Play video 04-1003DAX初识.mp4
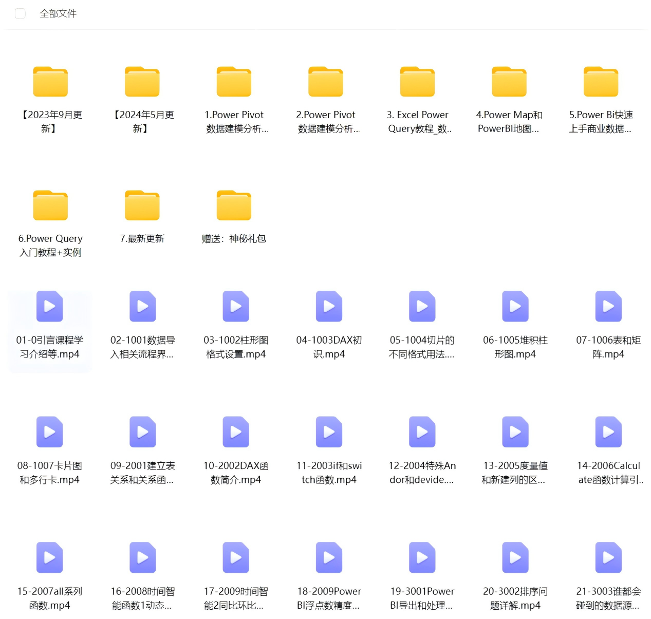 329,306
